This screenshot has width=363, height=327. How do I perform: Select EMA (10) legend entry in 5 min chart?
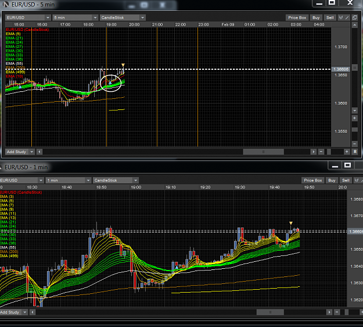pos(15,76)
